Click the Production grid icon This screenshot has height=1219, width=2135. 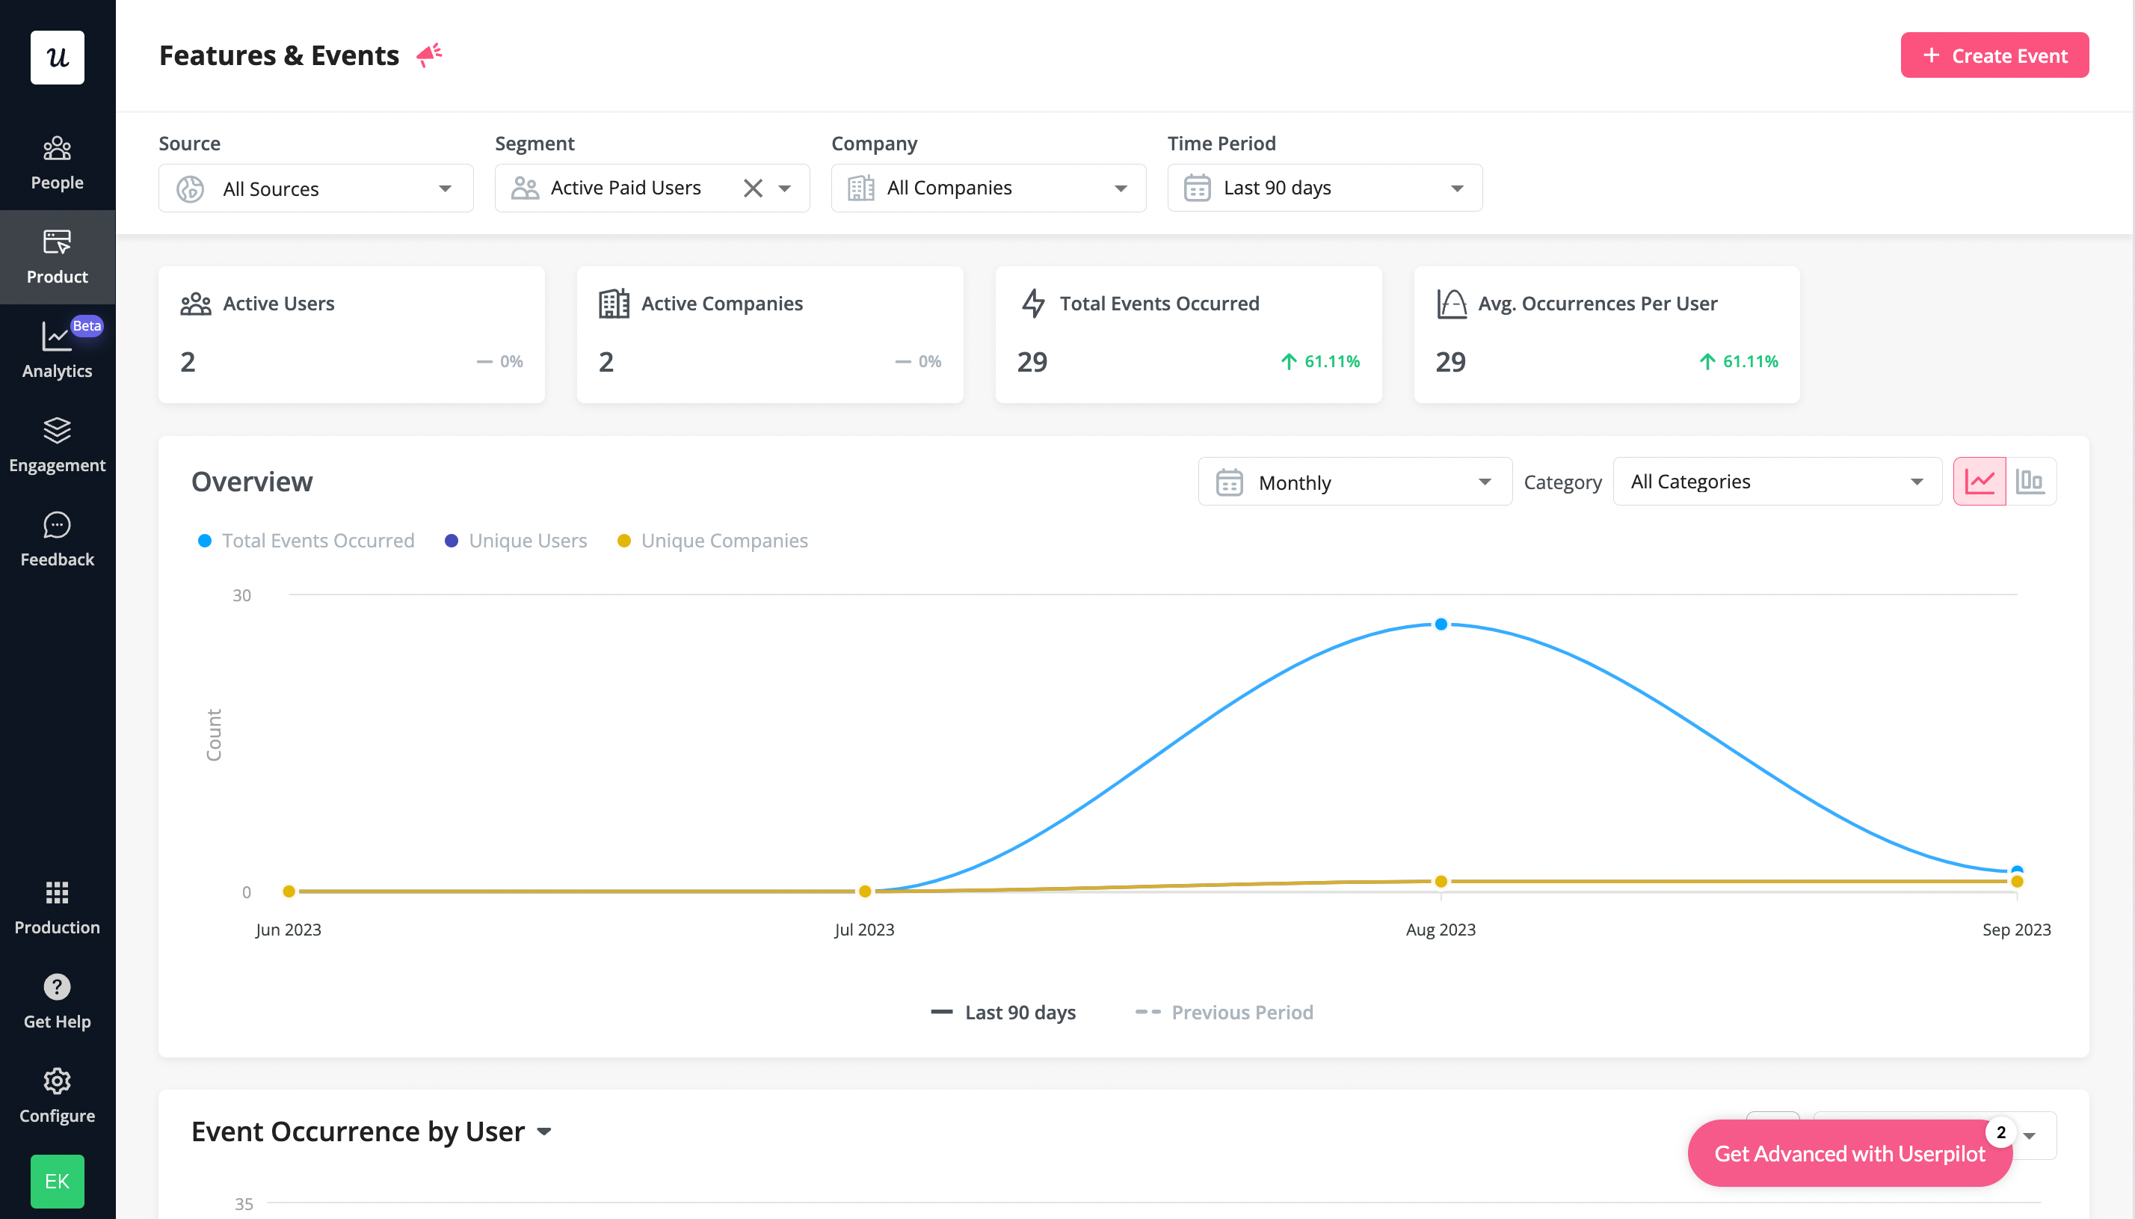[x=57, y=892]
